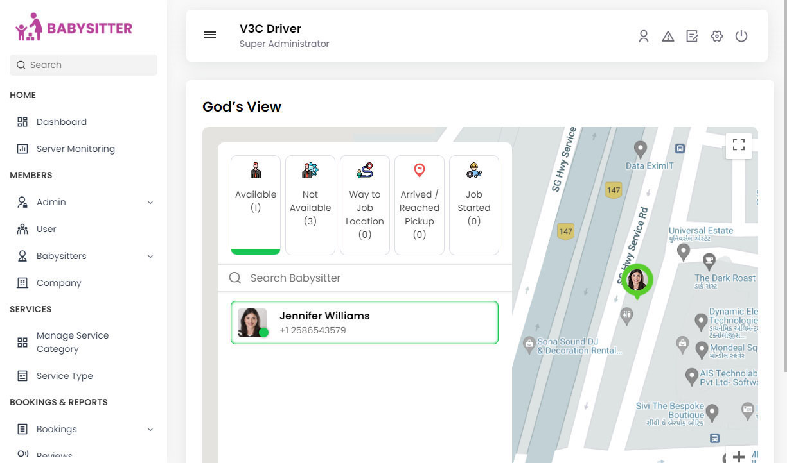Click the hamburger menu icon

210,35
